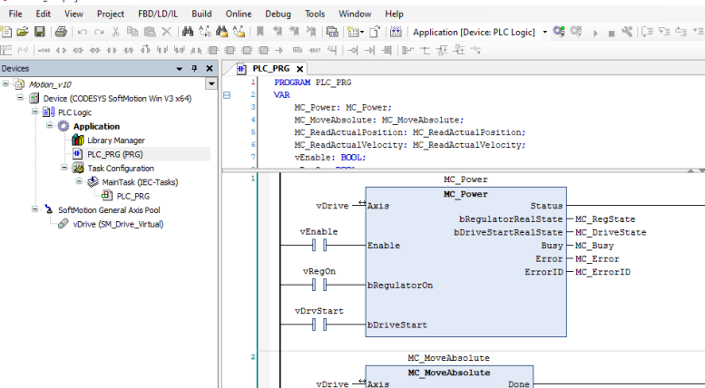
Task: Select the PLC_PRG editor tab
Action: [269, 69]
